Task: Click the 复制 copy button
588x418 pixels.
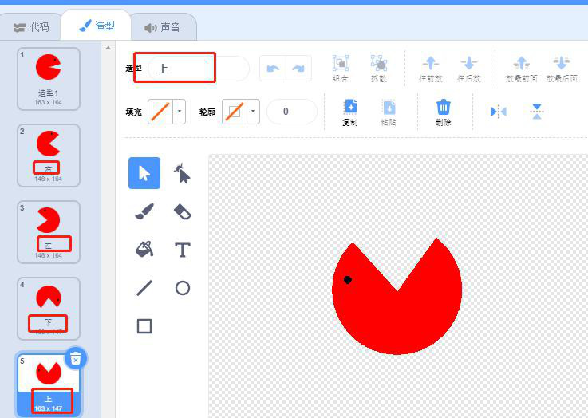Action: coord(349,112)
